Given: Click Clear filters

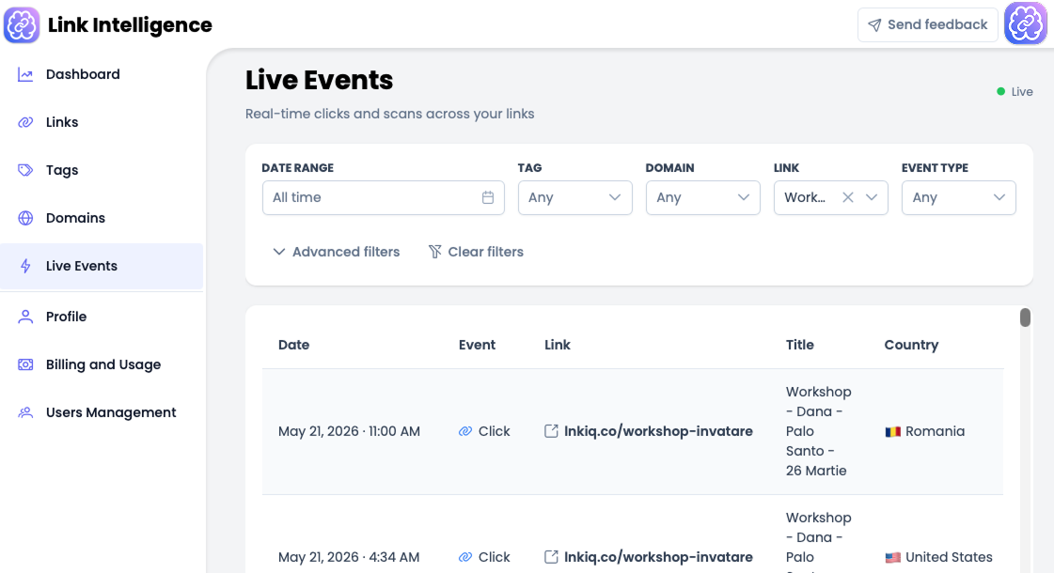Looking at the screenshot, I should pos(476,252).
